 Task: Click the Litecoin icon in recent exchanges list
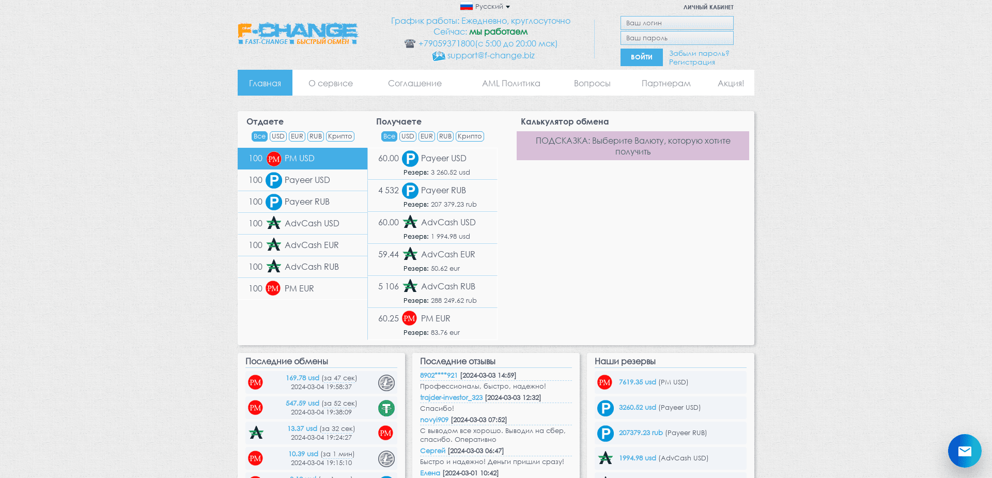tap(386, 382)
